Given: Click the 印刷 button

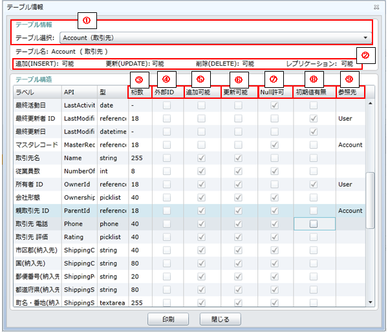Looking at the screenshot, I should tap(167, 319).
